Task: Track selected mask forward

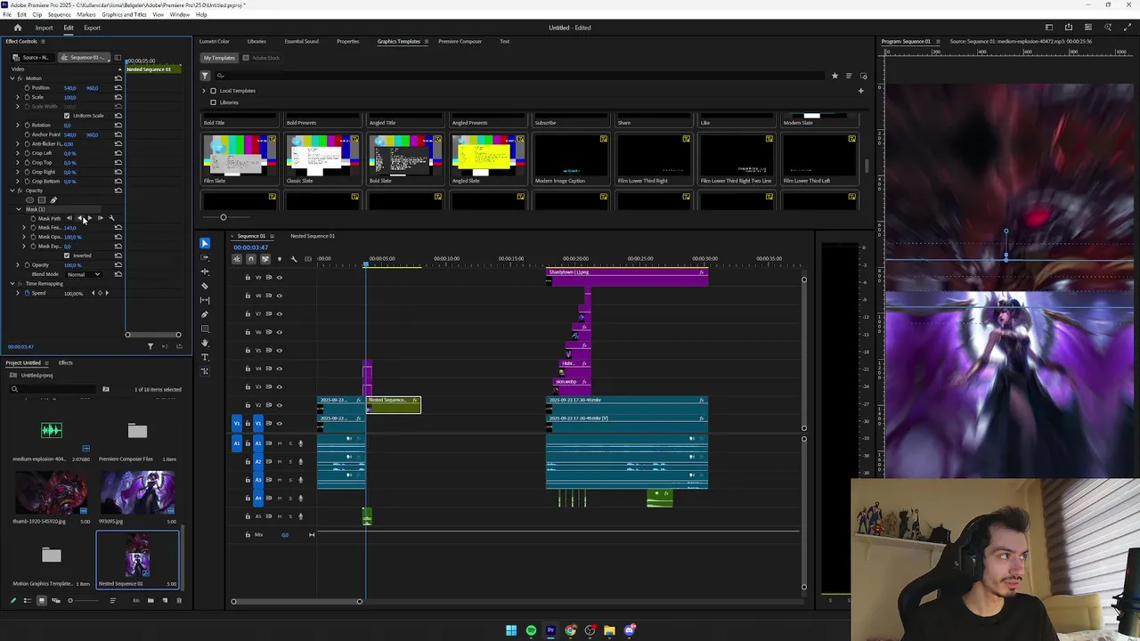Action: tap(89, 218)
